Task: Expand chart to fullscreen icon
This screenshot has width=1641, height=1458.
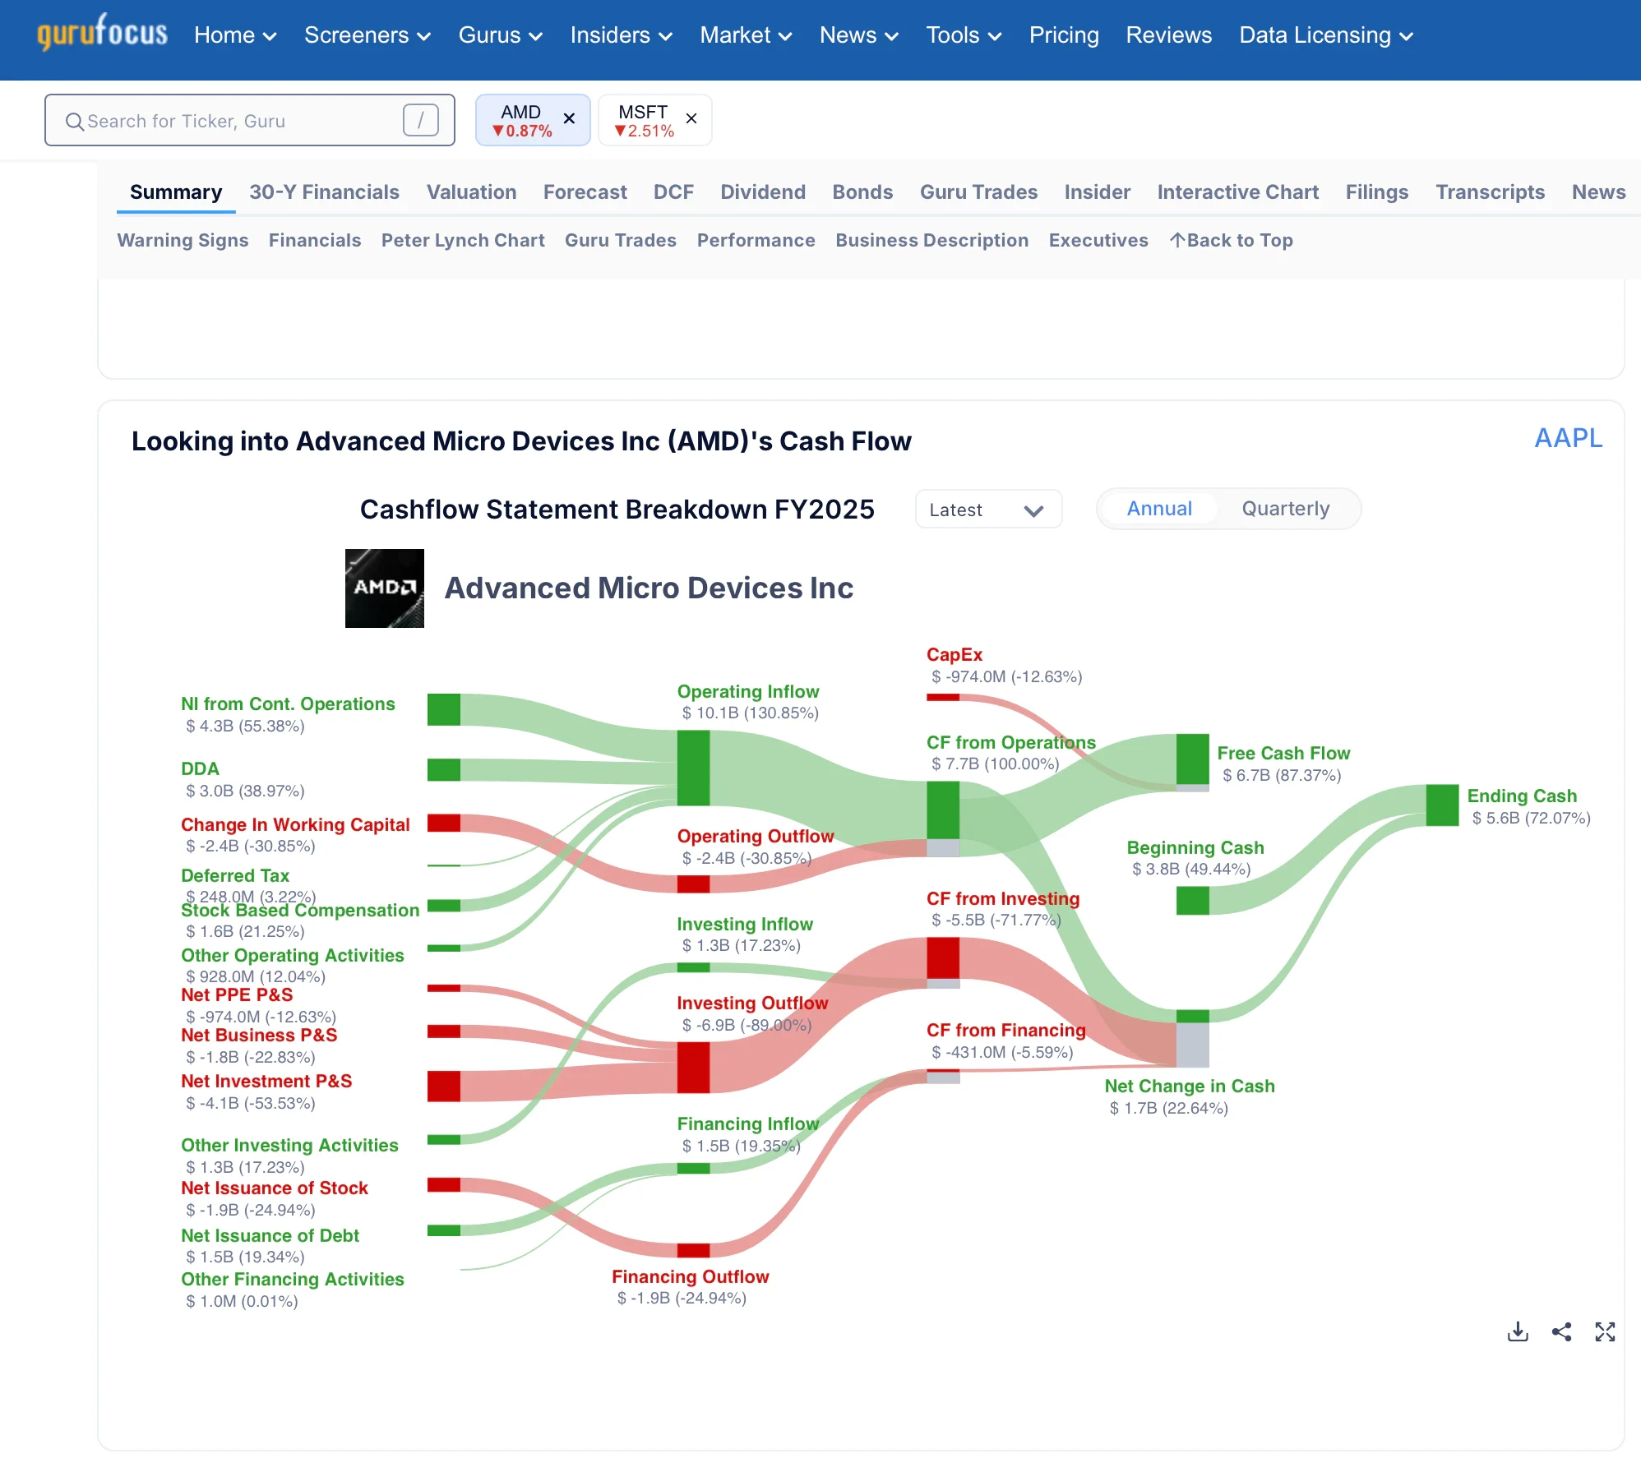Action: tap(1605, 1332)
